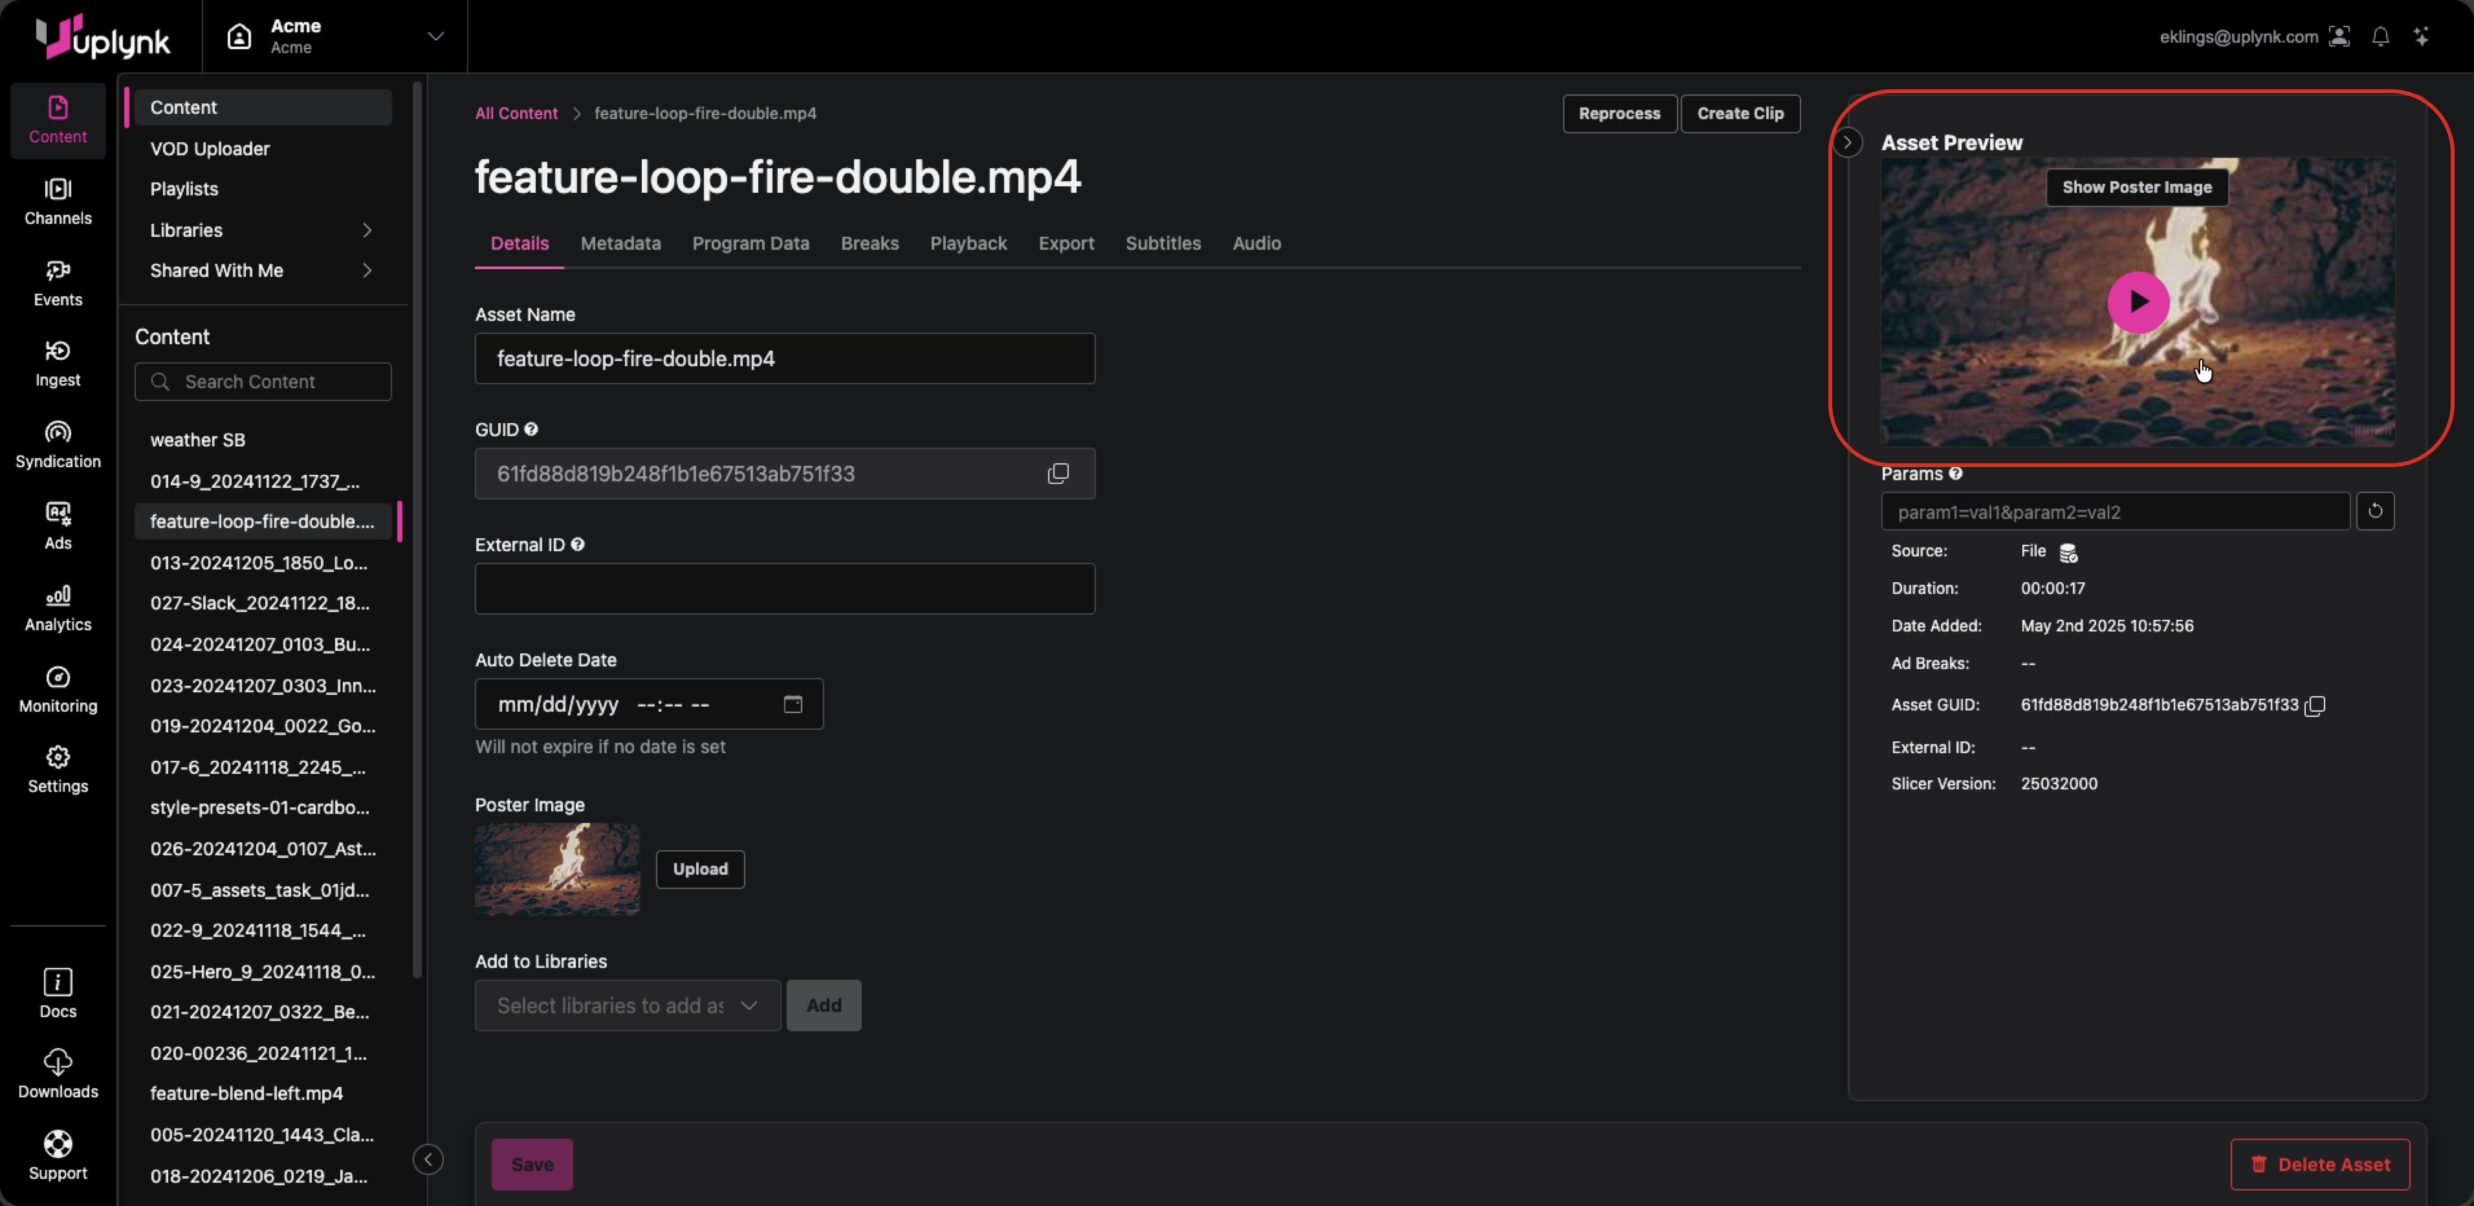Switch to the Playback tab
The image size is (2474, 1206).
(967, 243)
